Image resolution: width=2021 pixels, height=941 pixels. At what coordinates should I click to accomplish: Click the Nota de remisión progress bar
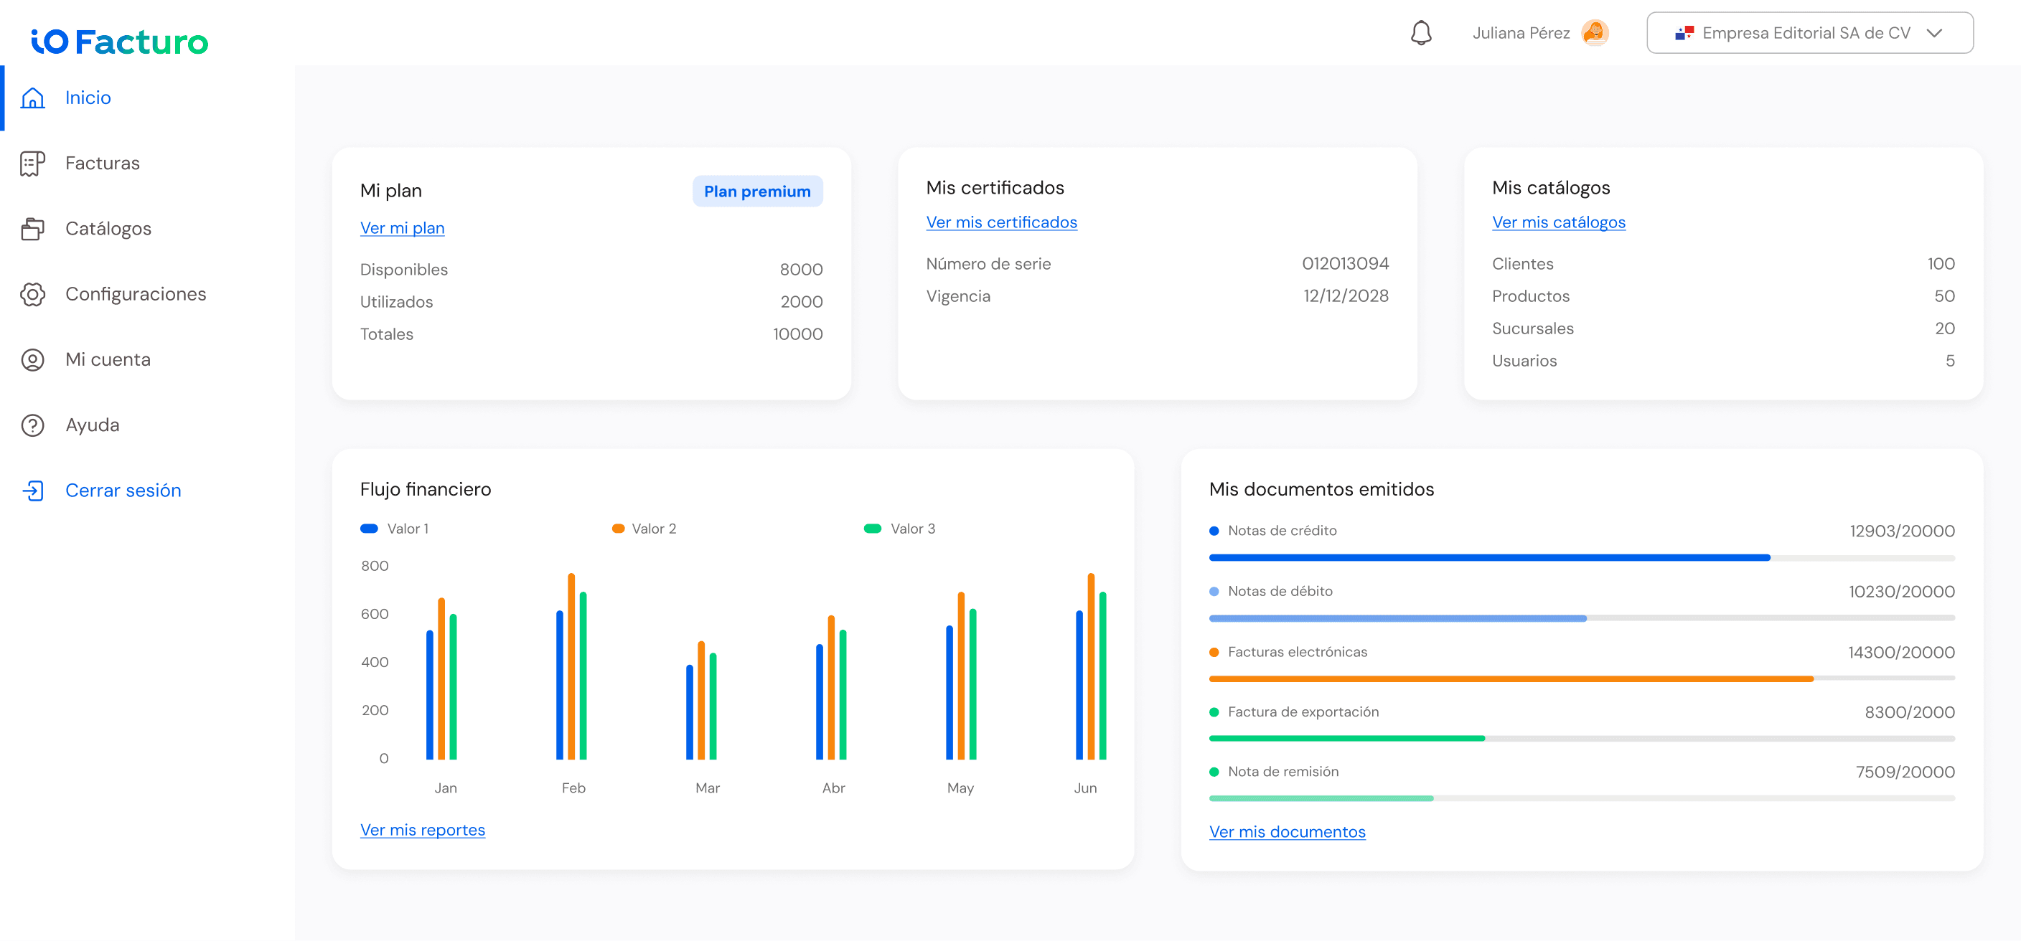click(1582, 798)
